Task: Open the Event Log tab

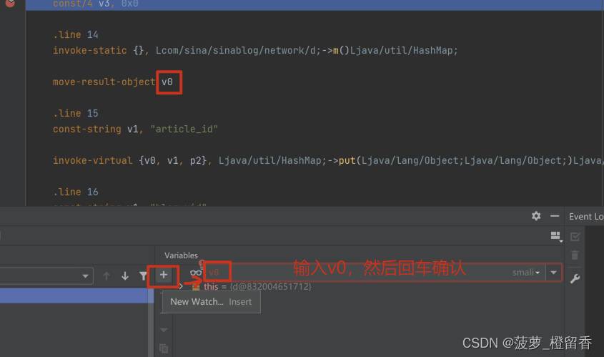Action: tap(585, 217)
